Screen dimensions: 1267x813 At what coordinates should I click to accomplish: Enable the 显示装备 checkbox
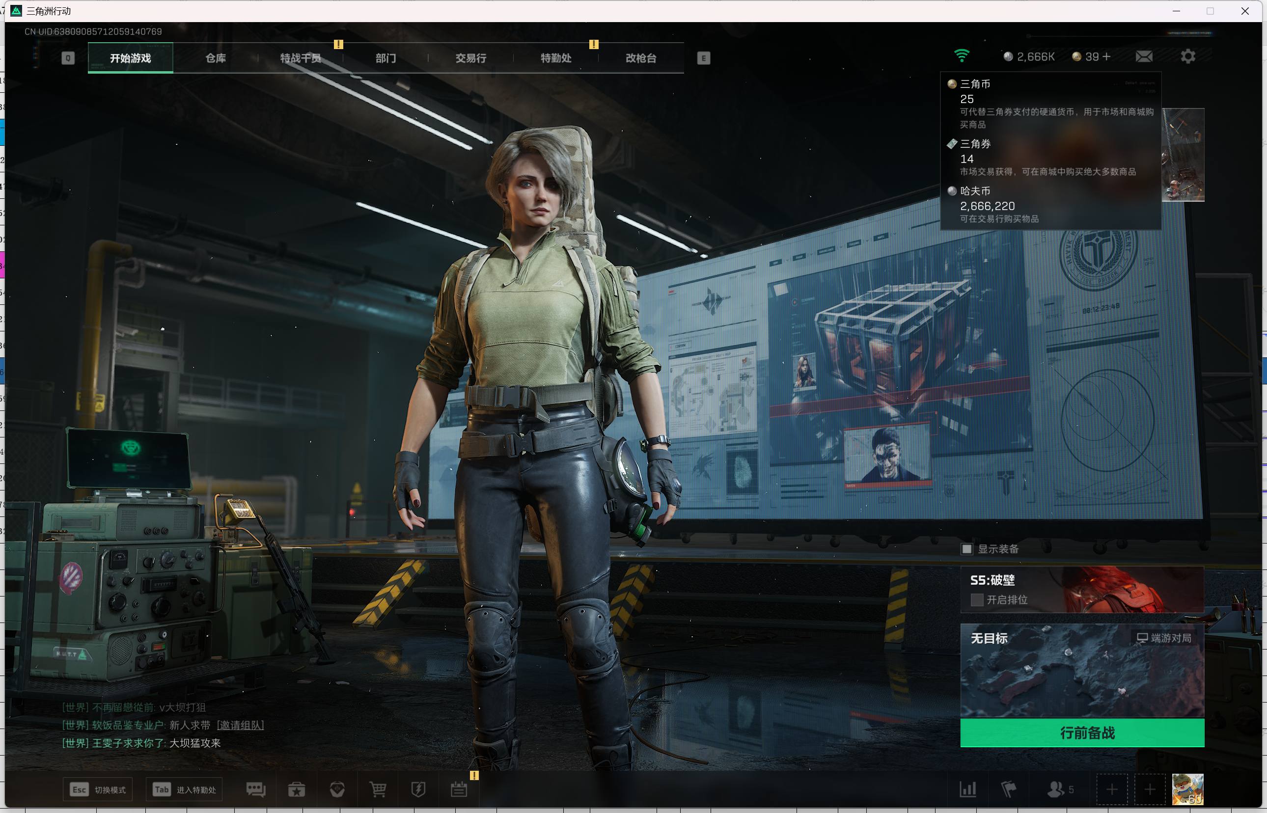click(967, 549)
